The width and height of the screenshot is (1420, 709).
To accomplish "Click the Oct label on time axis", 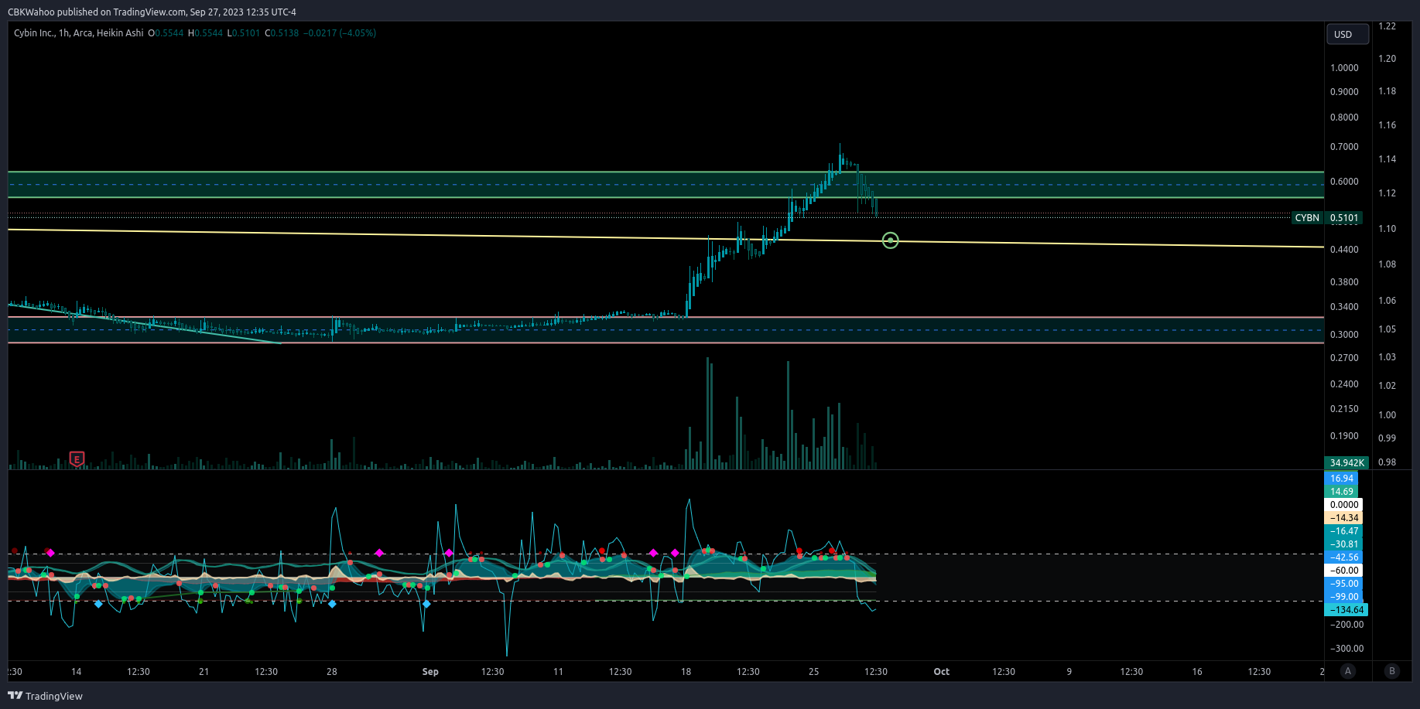I will 941,672.
